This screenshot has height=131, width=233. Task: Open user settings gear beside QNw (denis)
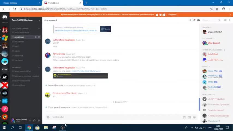(x=39, y=120)
